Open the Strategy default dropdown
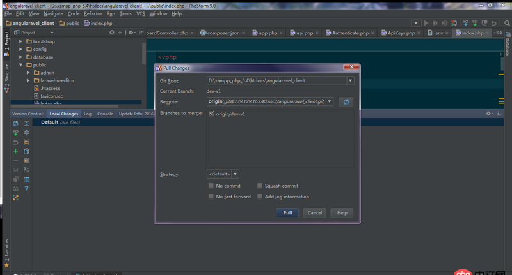This screenshot has height=275, width=512. [x=235, y=174]
